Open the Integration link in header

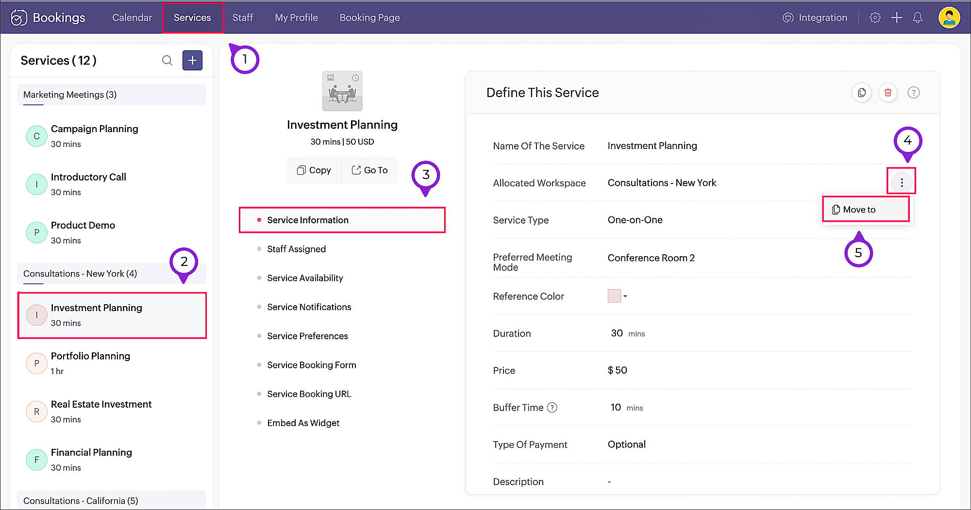point(815,18)
